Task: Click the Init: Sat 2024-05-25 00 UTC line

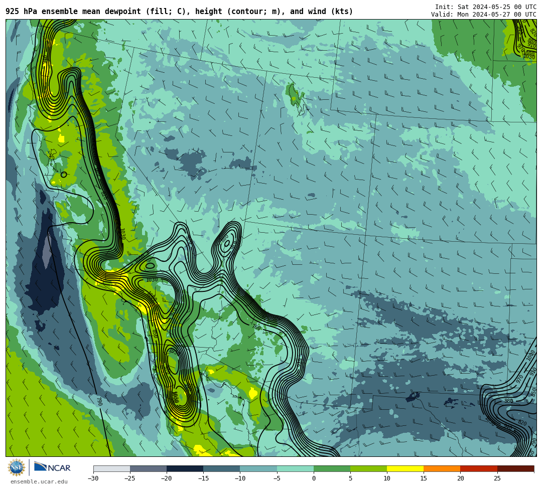Action: coord(486,7)
